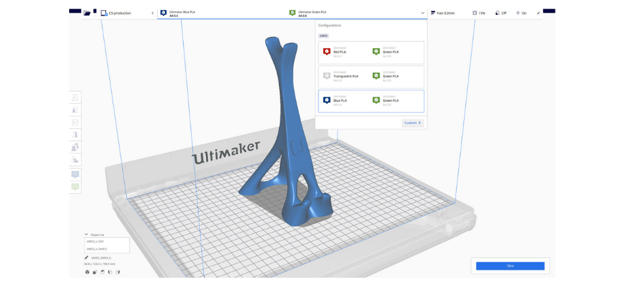Collapse the printer panel with the left chevron
This screenshot has width=617, height=287.
153,13
